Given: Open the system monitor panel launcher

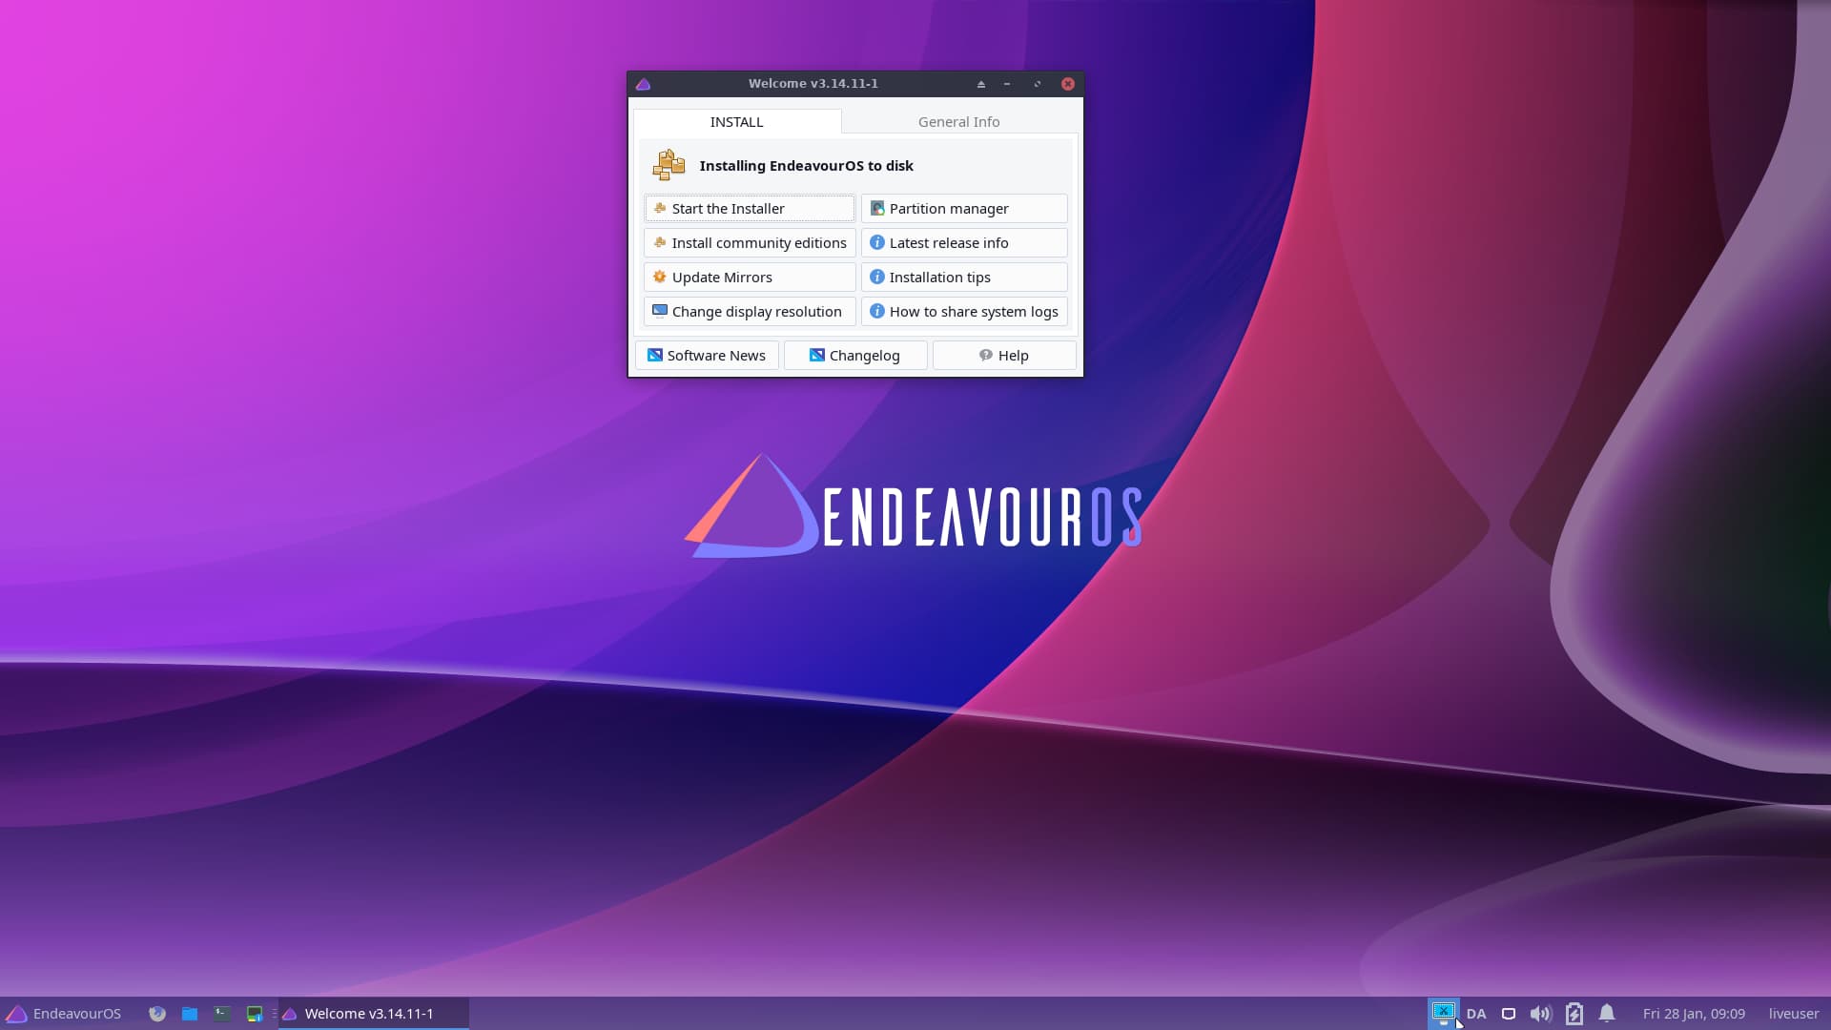Looking at the screenshot, I should 255,1014.
